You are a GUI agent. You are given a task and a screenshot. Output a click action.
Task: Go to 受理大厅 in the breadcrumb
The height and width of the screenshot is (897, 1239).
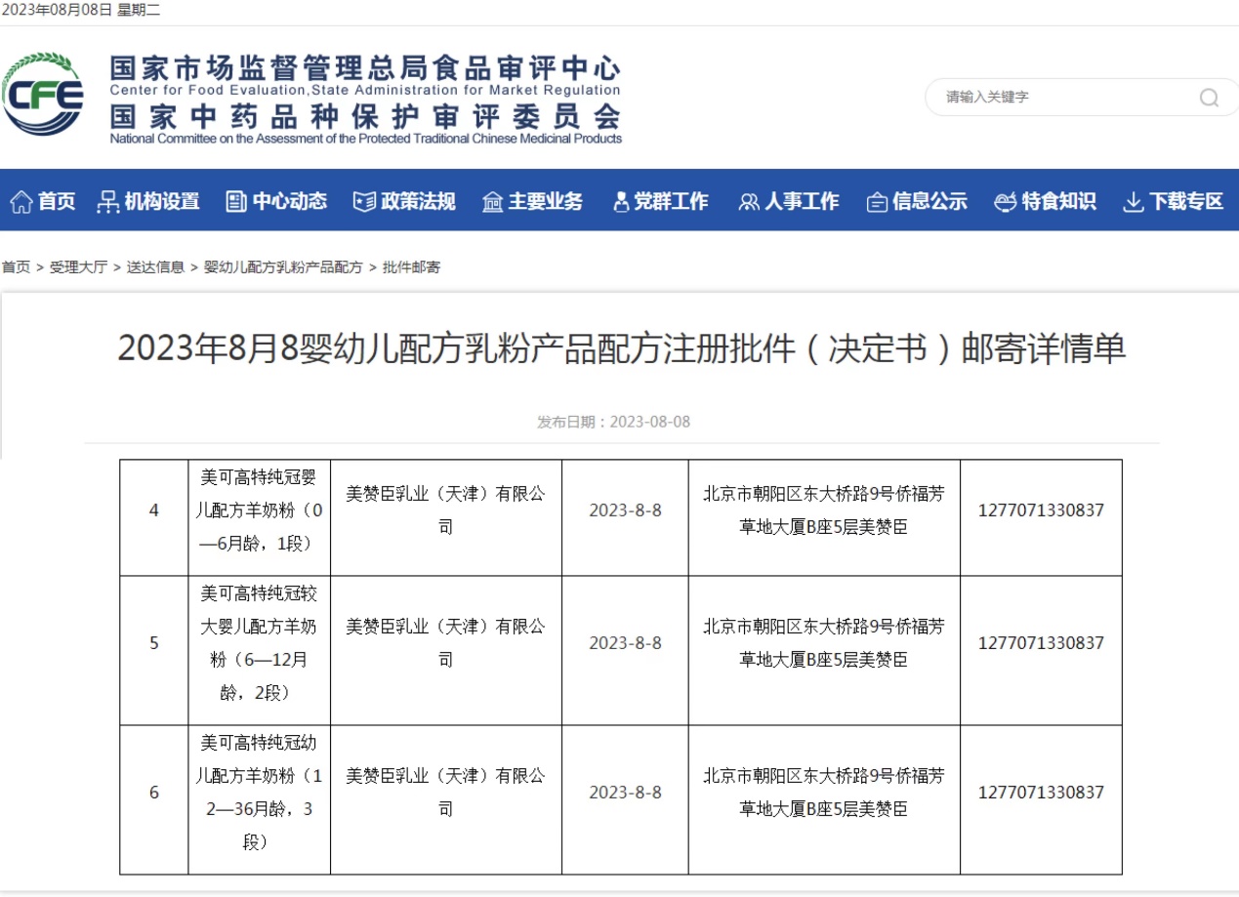coord(78,267)
